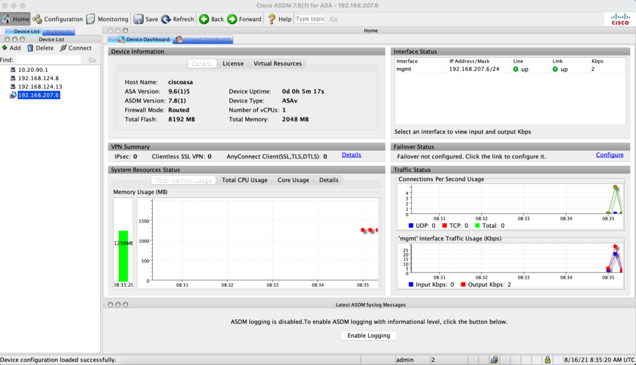The width and height of the screenshot is (636, 365).
Task: Click Enable Logging button
Action: pyautogui.click(x=369, y=335)
